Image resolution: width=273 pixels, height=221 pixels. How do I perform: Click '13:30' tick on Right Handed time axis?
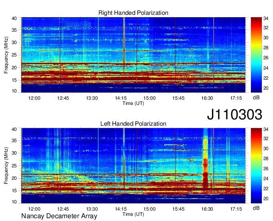(x=92, y=98)
